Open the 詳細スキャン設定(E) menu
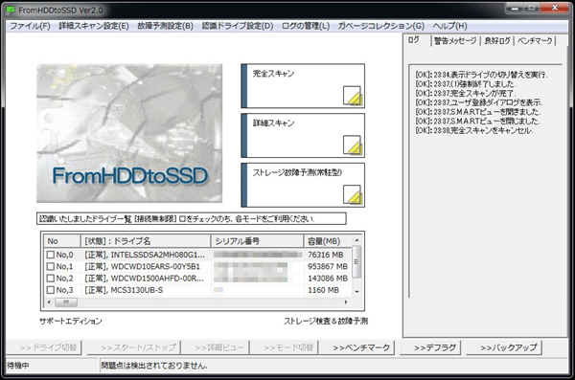This screenshot has width=575, height=380. [94, 26]
